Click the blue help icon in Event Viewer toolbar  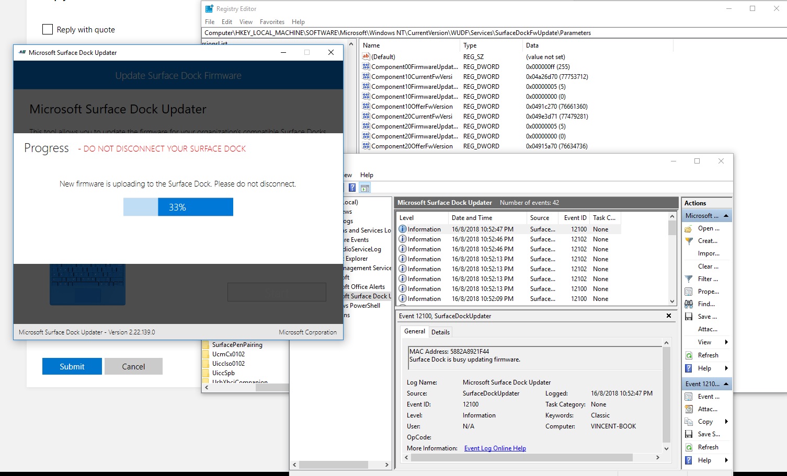[x=352, y=188]
